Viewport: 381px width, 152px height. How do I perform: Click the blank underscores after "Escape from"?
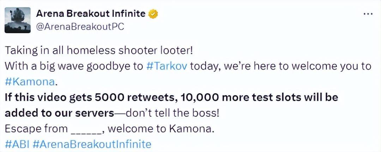86,129
